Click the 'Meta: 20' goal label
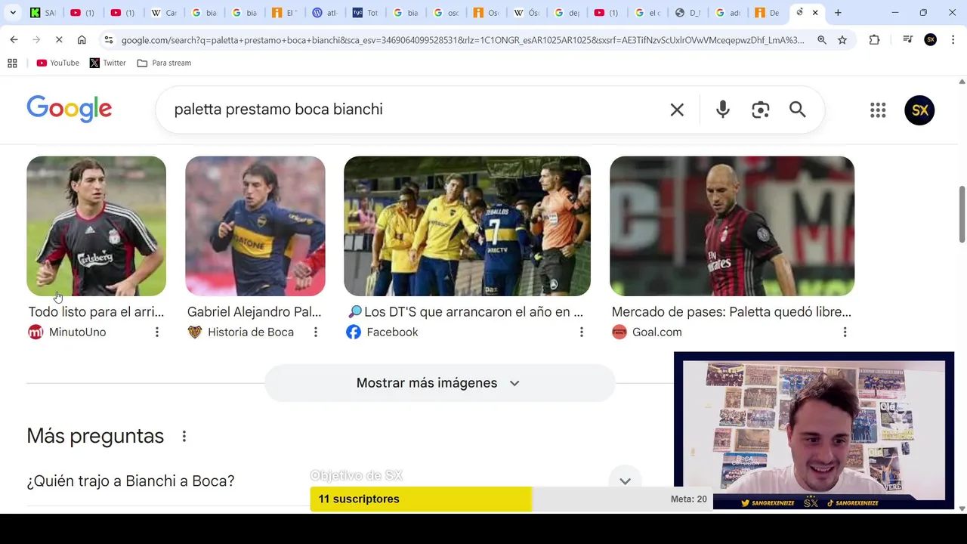This screenshot has width=967, height=544. click(689, 499)
